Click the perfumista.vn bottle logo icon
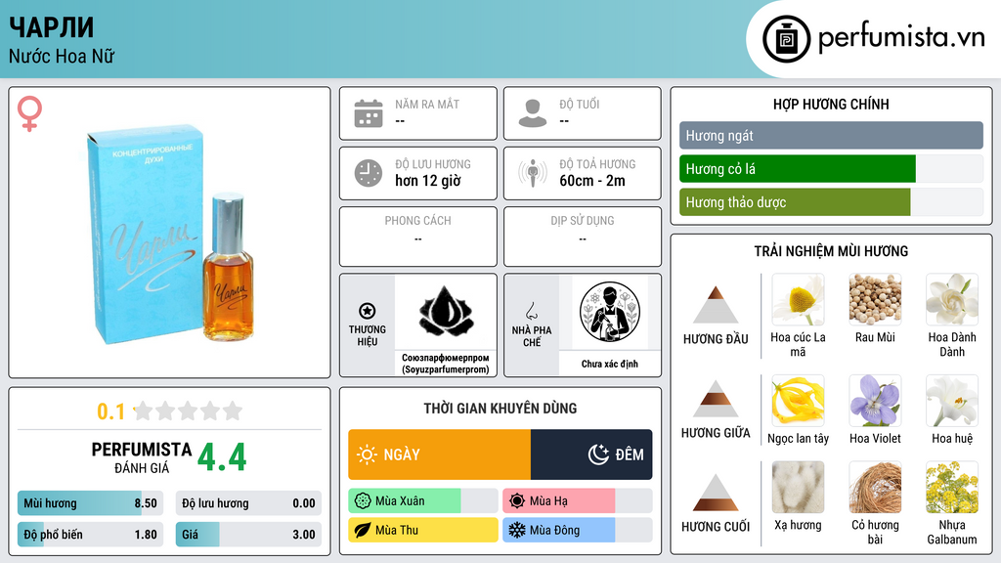The image size is (1001, 563). (786, 39)
